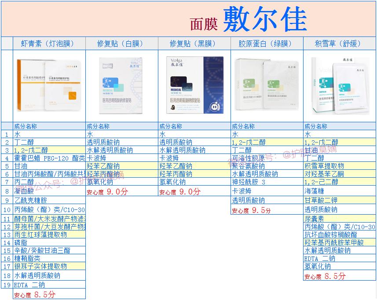Viewport: 377px width, 300px height.
Task: Click the 面膜 red title text
Action: (x=204, y=24)
